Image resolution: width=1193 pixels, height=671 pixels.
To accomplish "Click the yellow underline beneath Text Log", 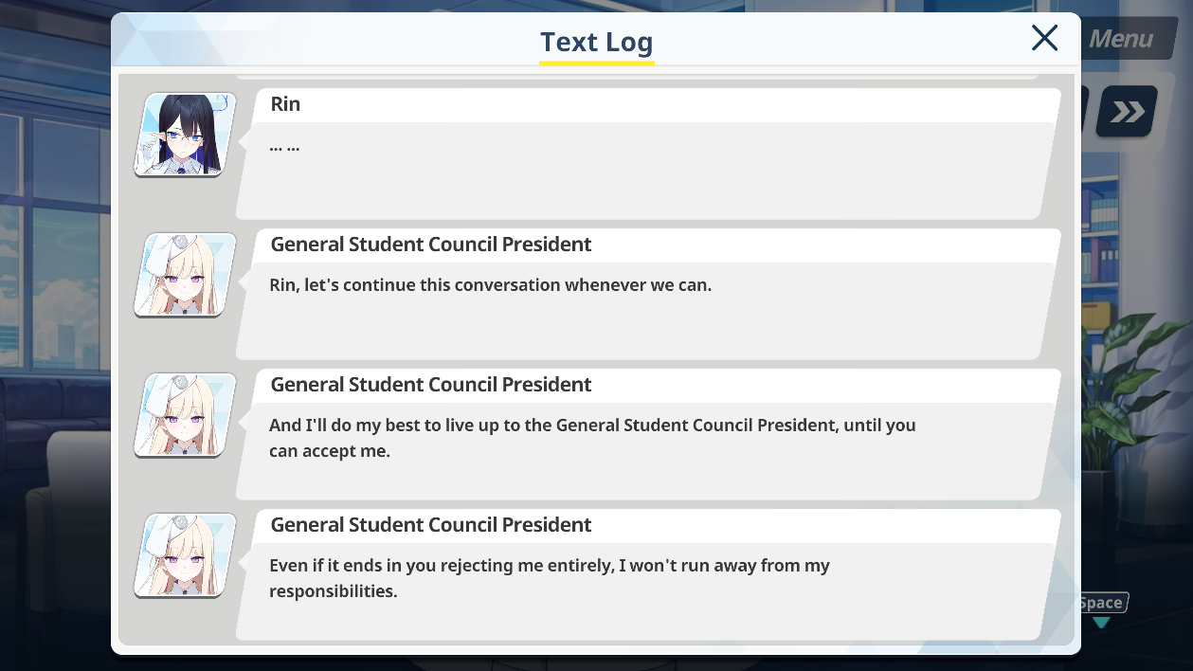I will pos(596,63).
